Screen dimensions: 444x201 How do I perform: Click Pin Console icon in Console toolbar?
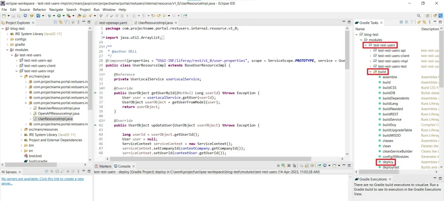click(x=319, y=166)
